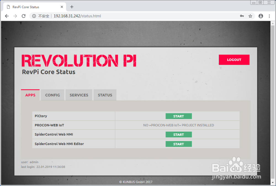This screenshot has height=186, width=276.
Task: Reload the page with refresh icon
Action: [x=23, y=16]
